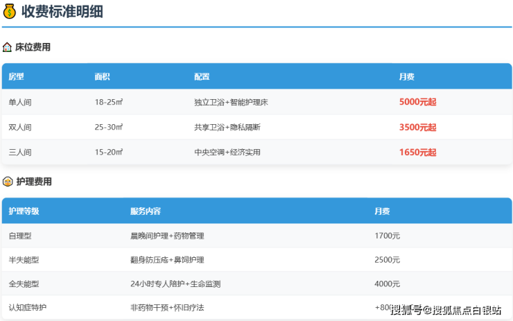513x321 pixels.
Task: Select the 护理等级 column header
Action: coord(24,211)
